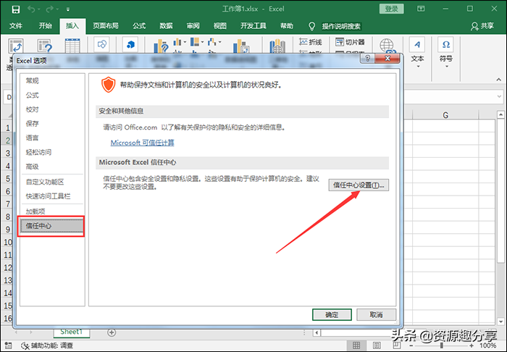Click 操作说明搜索 search box
Viewport: 507px width, 352px height.
click(341, 26)
